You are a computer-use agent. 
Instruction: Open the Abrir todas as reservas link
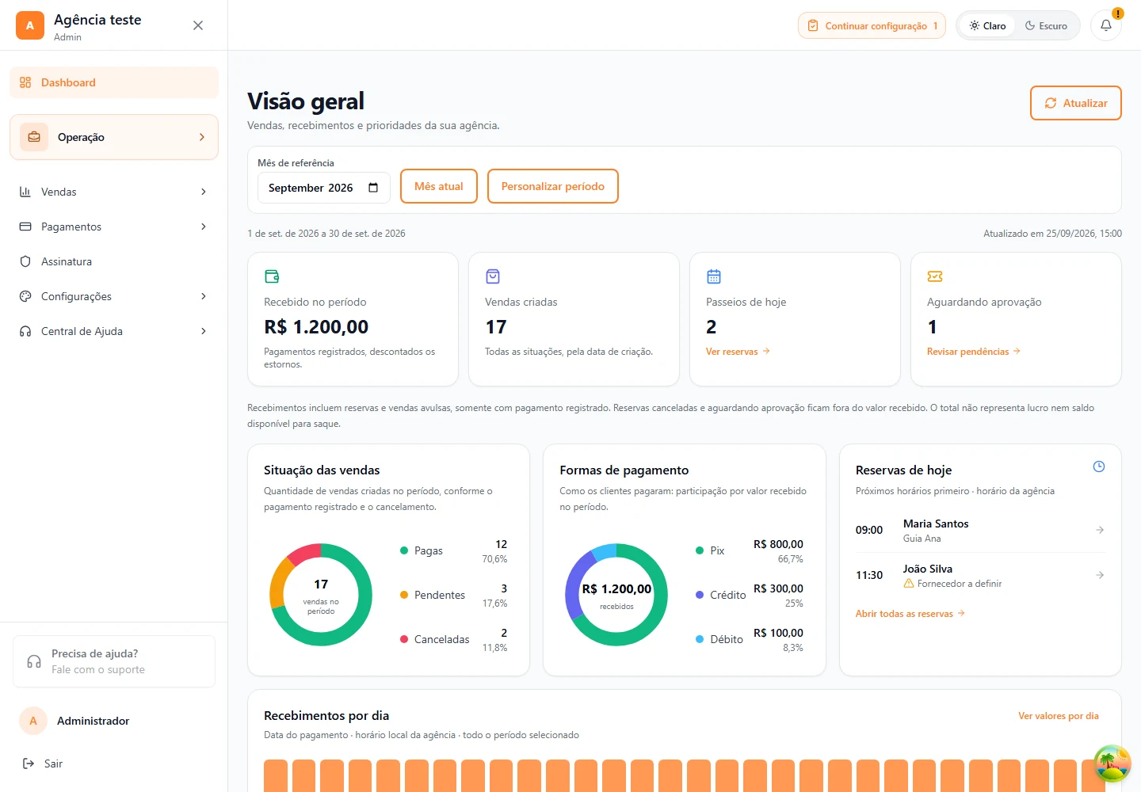[910, 614]
